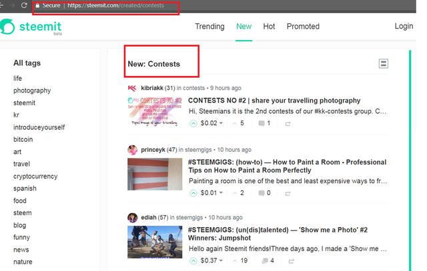The width and height of the screenshot is (427, 271).
Task: Switch to the Trending tab
Action: (x=209, y=27)
